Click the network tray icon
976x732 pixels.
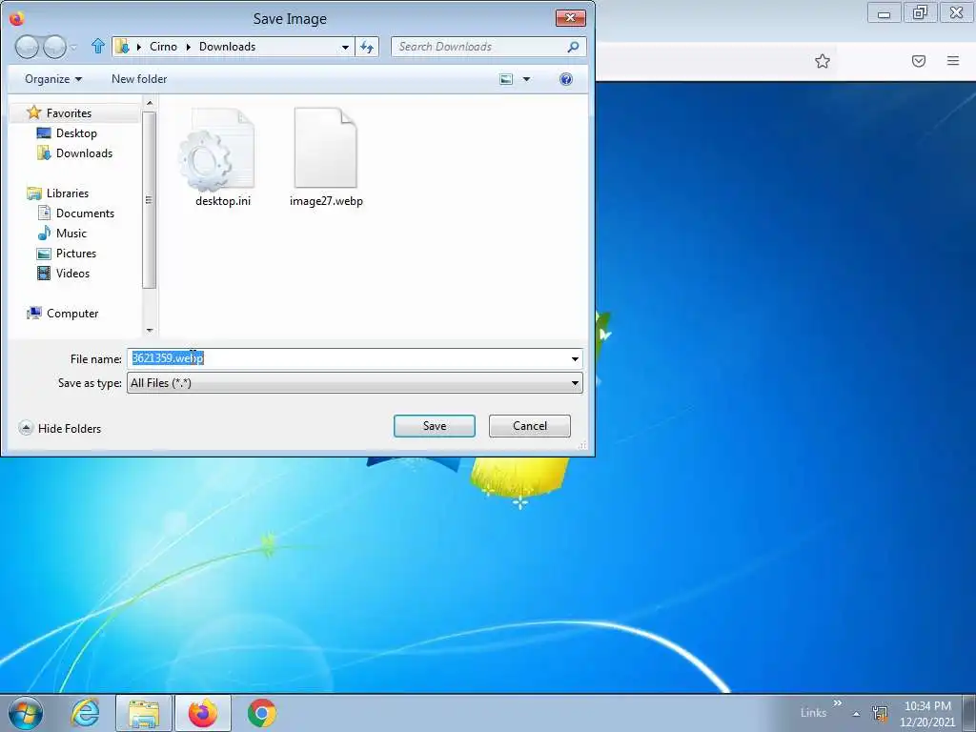point(880,713)
